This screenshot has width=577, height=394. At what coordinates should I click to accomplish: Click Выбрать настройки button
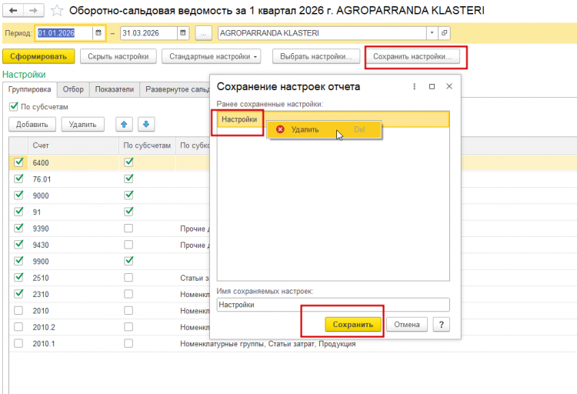[x=316, y=56]
